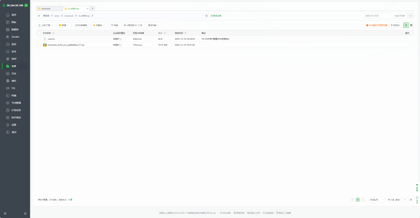420x218 pixels.
Task: Open the 数据库 database icon in sidebar
Action: (8, 29)
